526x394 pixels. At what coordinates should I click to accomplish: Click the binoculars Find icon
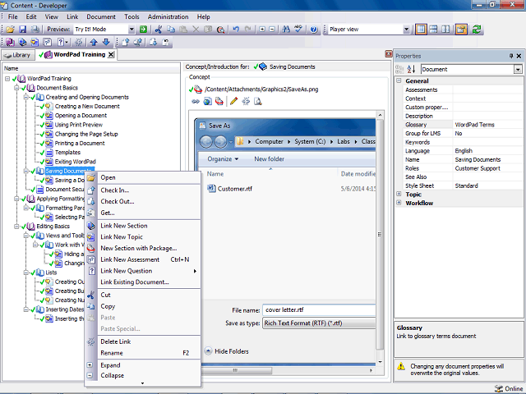286,30
